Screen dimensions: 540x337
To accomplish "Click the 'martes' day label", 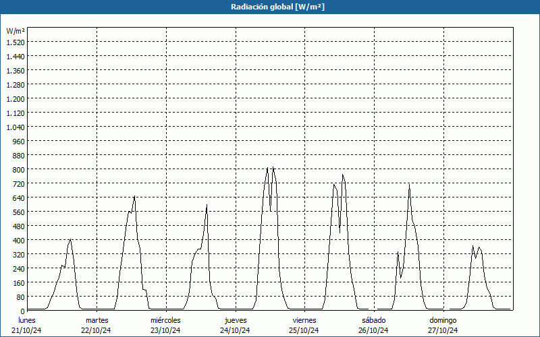I will (97, 320).
